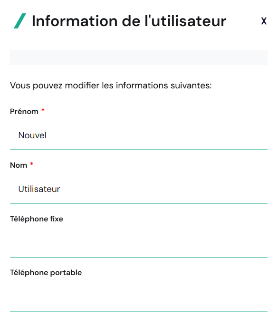Focus the Nom field containing 'Utilisateur'
Viewport: 278px width, 325px height.
click(139, 189)
